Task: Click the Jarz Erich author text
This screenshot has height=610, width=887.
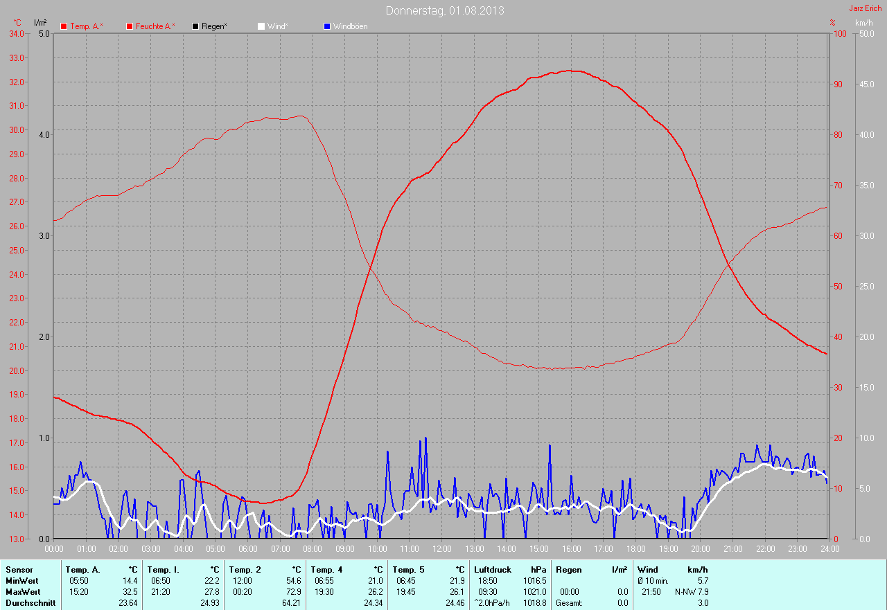Action: [x=865, y=8]
